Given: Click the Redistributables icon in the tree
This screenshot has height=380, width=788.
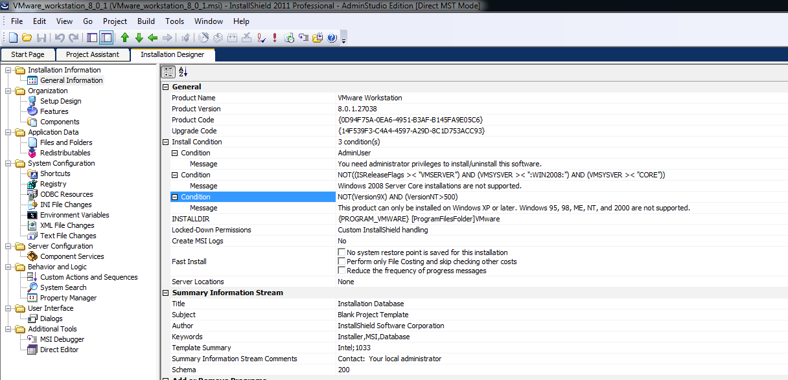Looking at the screenshot, I should [x=32, y=153].
